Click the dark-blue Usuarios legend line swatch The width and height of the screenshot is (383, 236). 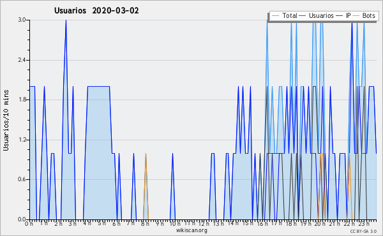(x=303, y=16)
